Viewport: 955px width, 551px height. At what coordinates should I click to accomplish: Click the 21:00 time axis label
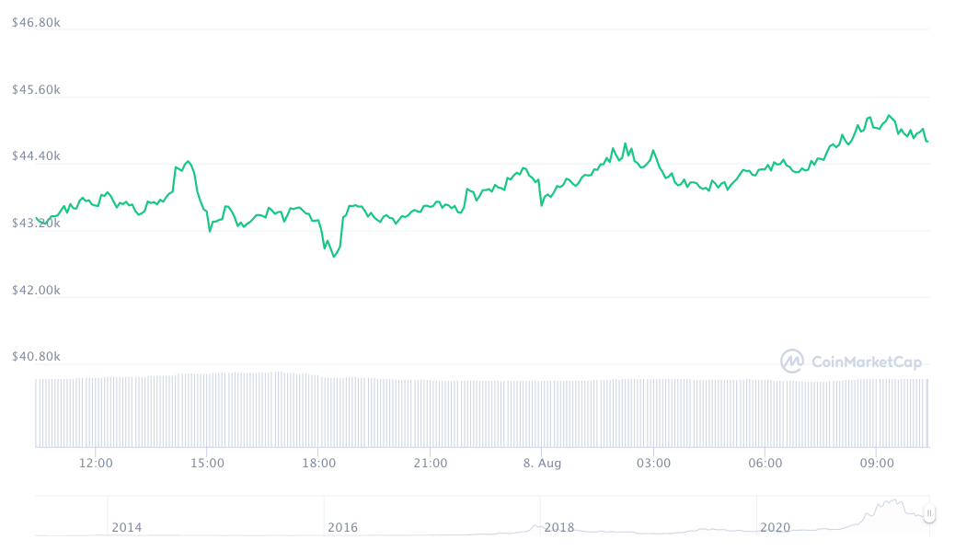point(431,464)
